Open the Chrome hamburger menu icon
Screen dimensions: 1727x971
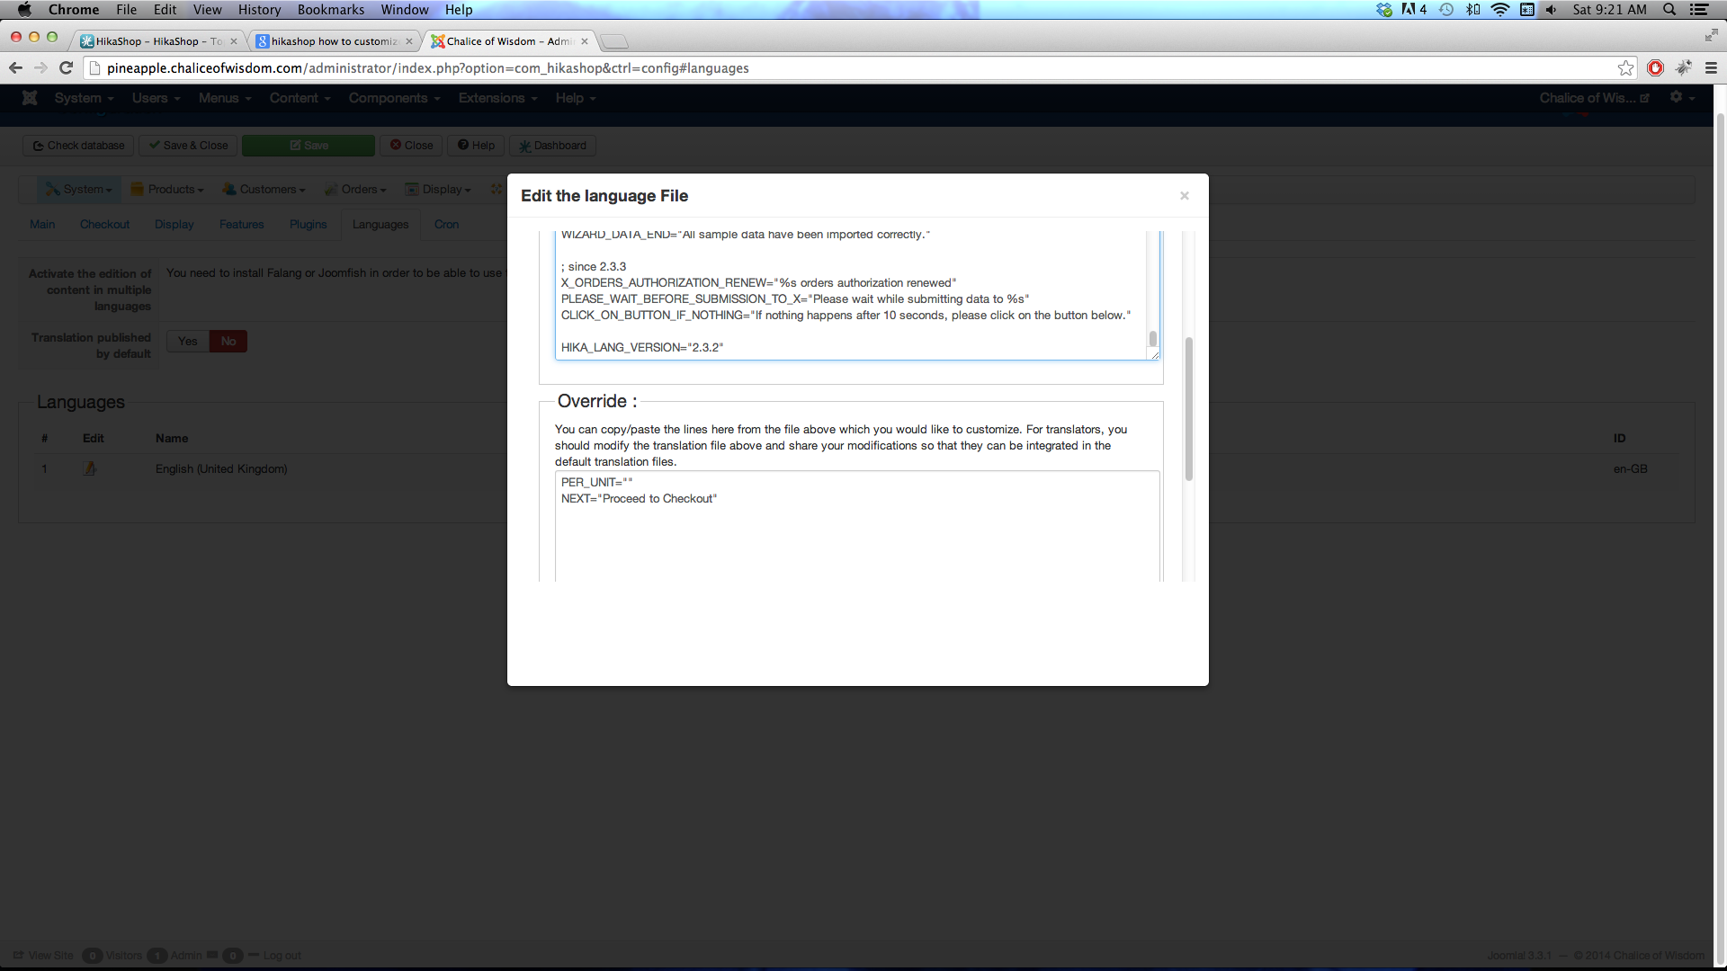[1711, 68]
